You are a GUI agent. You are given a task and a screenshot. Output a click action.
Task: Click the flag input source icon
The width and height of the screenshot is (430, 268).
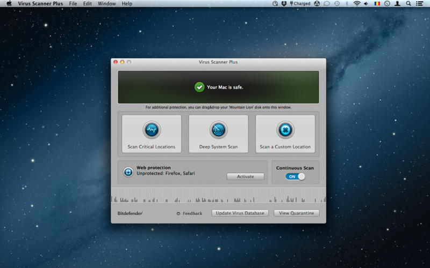377,4
